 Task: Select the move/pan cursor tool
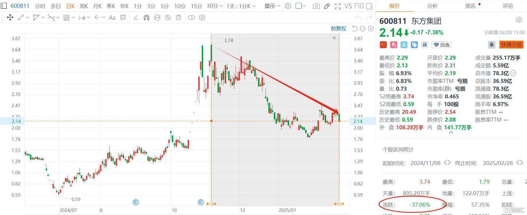(x=10, y=17)
